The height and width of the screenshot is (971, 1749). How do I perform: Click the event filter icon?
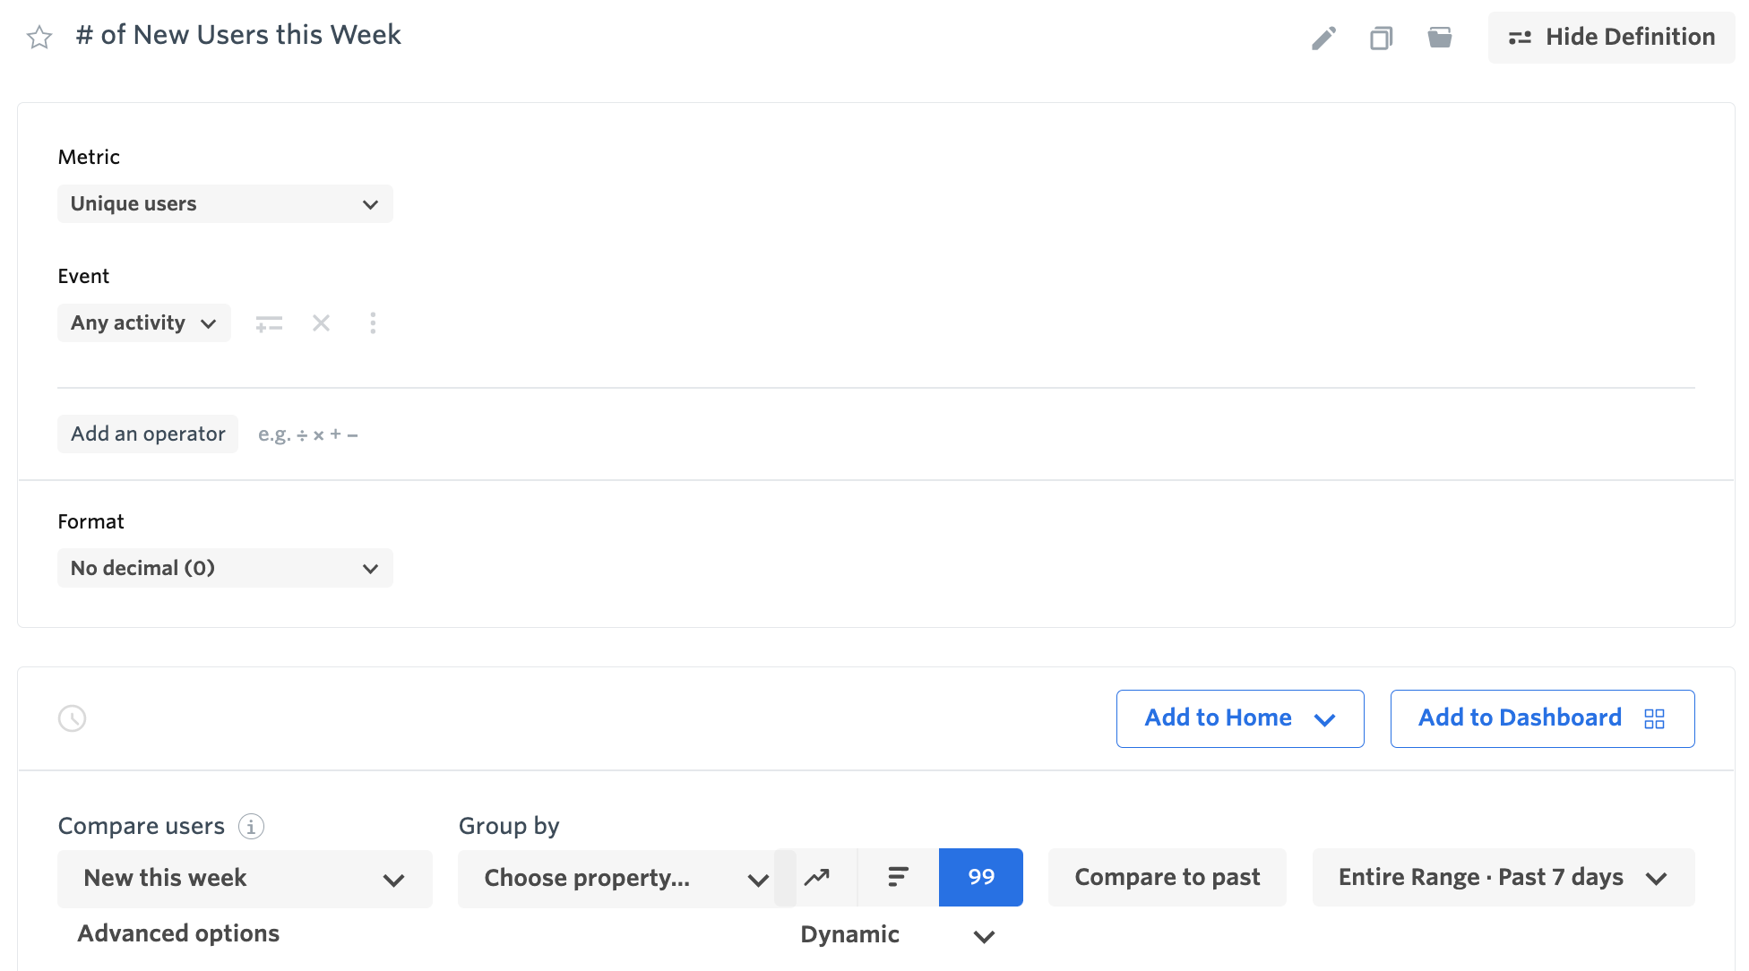269,323
